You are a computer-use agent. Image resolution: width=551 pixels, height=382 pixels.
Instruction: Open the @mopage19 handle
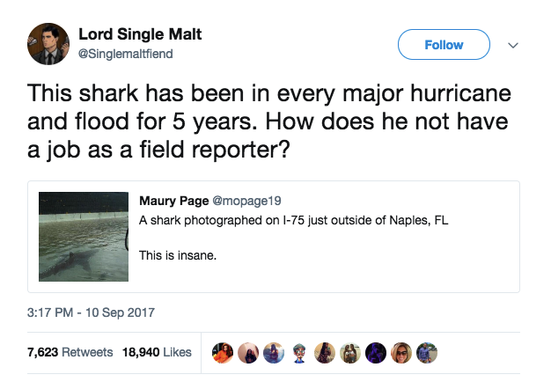point(246,201)
